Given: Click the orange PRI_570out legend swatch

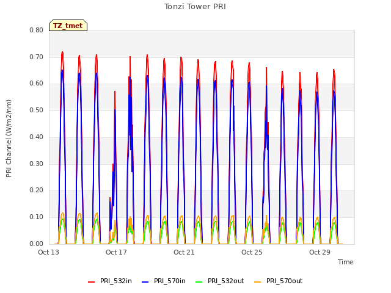Looking at the screenshot, I should (x=258, y=282).
